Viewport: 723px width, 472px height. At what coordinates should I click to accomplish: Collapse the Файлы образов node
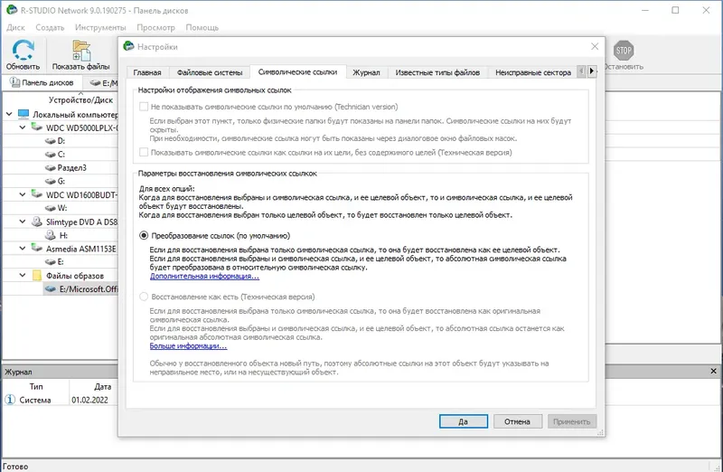point(22,276)
